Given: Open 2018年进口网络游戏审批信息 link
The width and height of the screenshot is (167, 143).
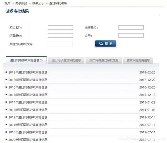Looking at the screenshot, I should pyautogui.click(x=28, y=73).
